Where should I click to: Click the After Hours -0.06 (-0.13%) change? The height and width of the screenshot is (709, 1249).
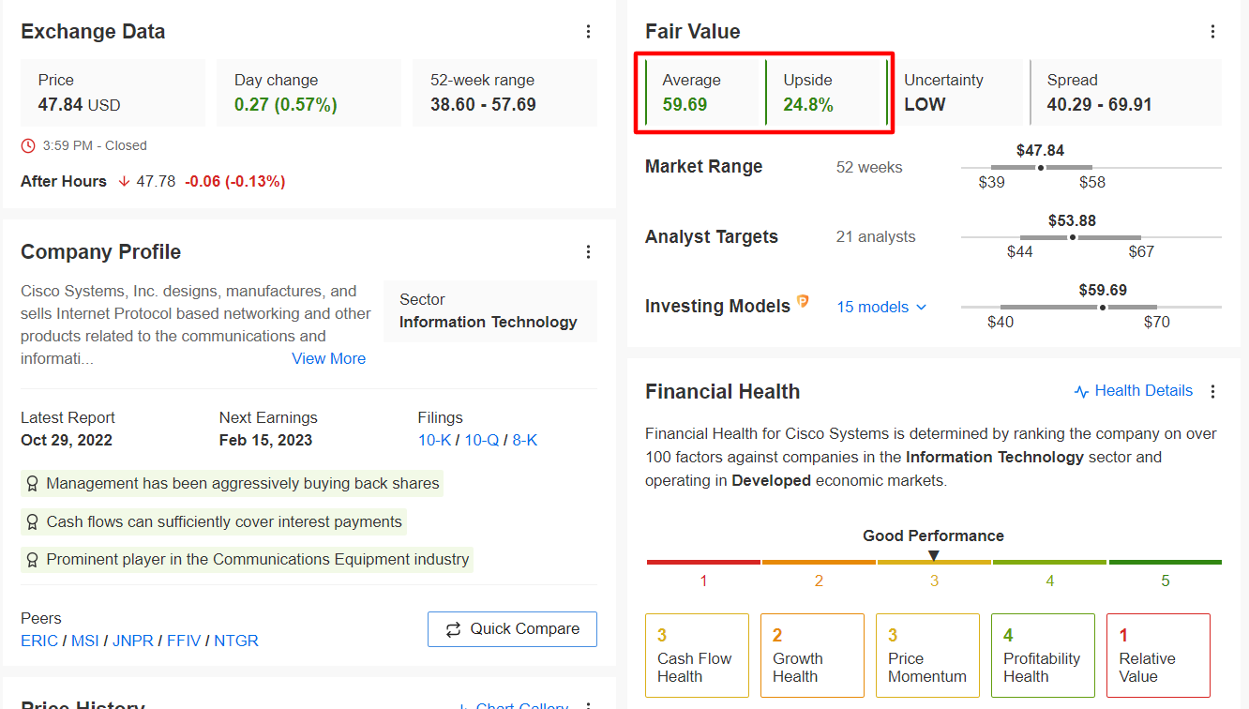click(x=235, y=181)
